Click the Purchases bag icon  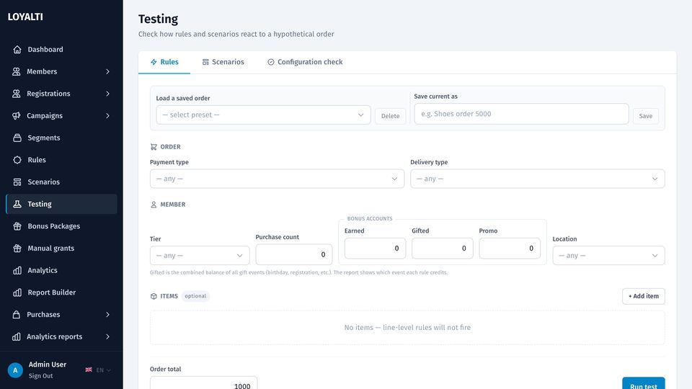(x=17, y=315)
